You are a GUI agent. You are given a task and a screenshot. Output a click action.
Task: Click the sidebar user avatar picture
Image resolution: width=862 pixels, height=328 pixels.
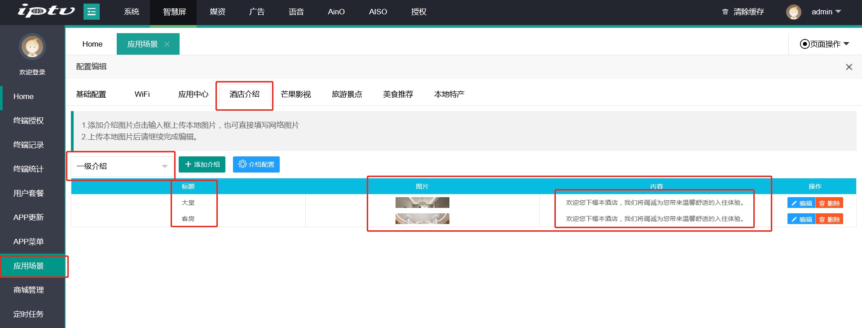pyautogui.click(x=32, y=47)
